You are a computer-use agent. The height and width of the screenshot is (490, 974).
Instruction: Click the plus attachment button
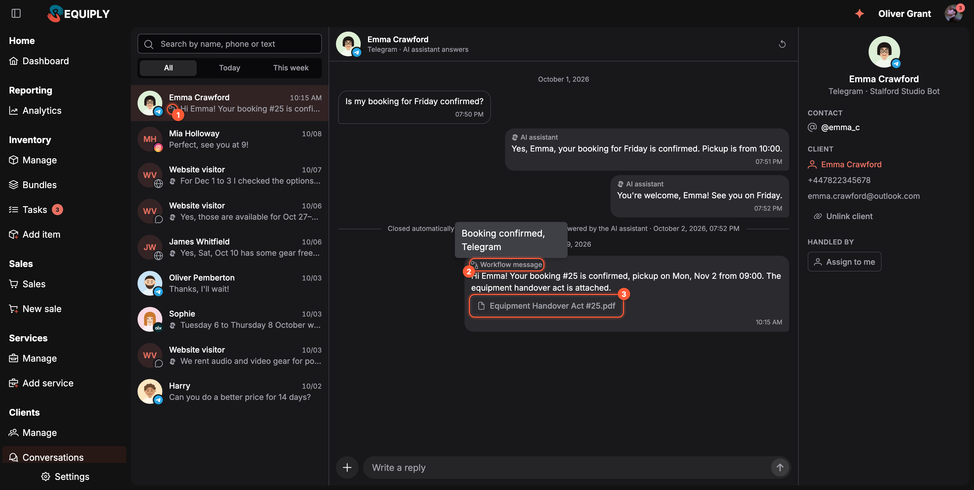[347, 467]
